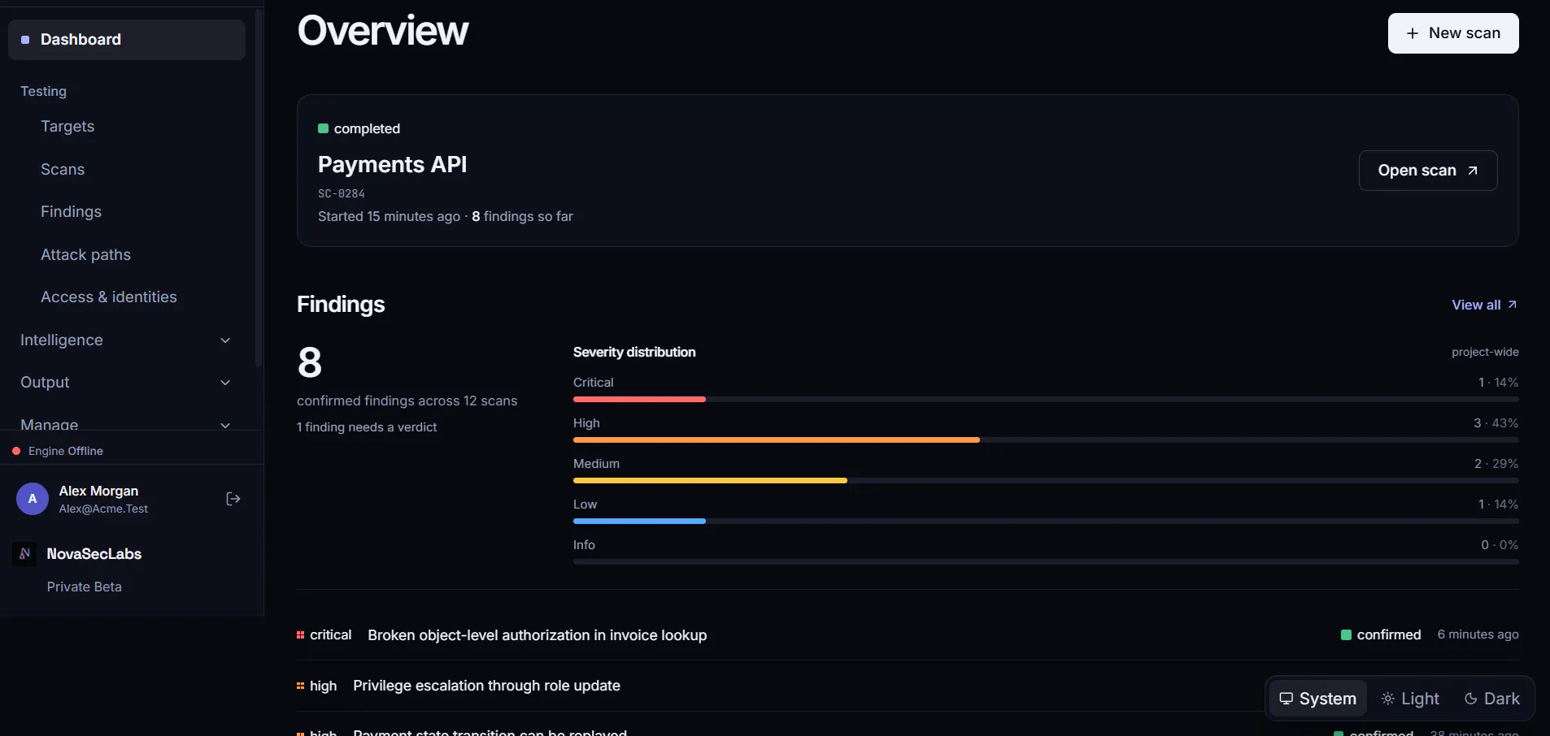1550x736 pixels.
Task: Click '1 finding needs a verdict' text
Action: point(367,427)
